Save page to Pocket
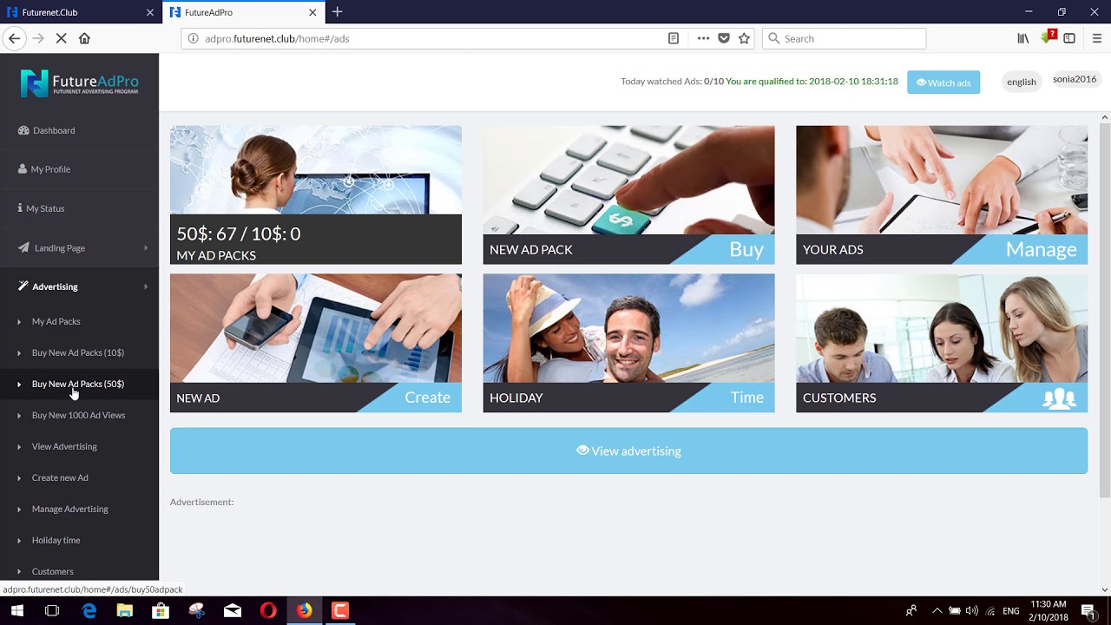The image size is (1111, 625). pos(724,38)
